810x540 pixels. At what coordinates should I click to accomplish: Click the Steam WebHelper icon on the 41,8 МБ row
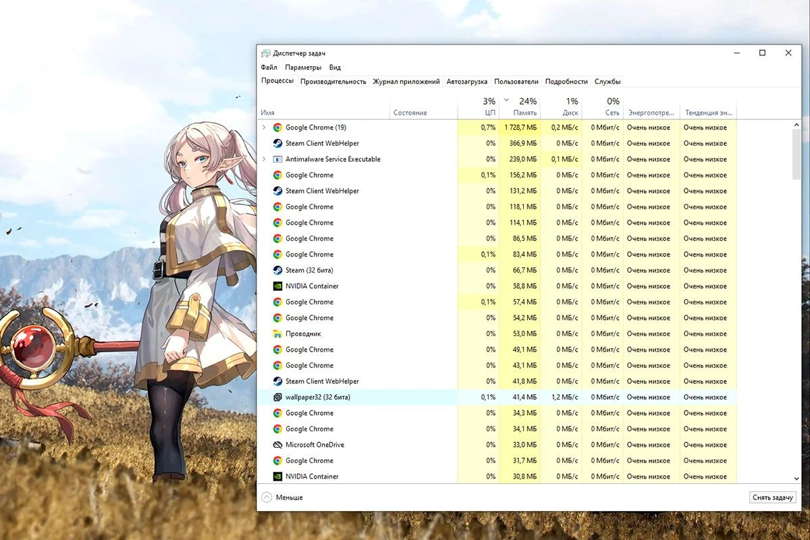click(x=277, y=381)
